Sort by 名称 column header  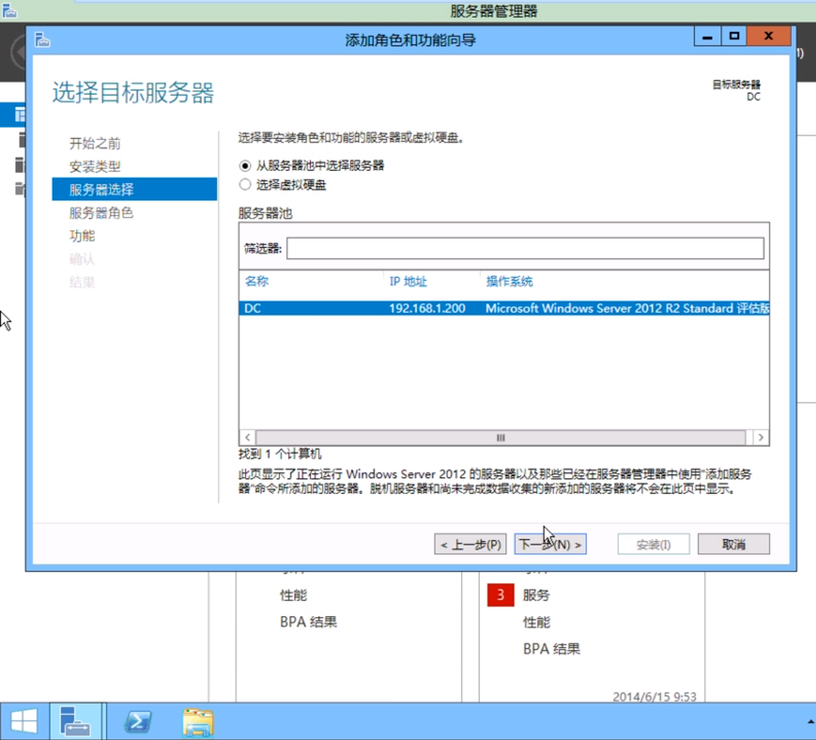pyautogui.click(x=257, y=281)
